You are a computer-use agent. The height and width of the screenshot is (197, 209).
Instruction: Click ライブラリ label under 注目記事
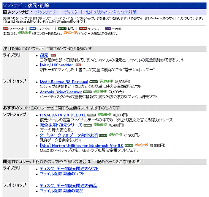(12, 55)
